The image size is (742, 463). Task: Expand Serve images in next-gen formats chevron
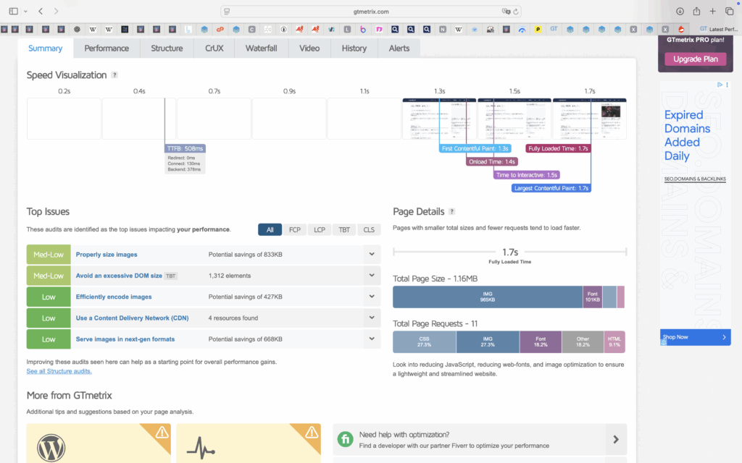coord(372,339)
